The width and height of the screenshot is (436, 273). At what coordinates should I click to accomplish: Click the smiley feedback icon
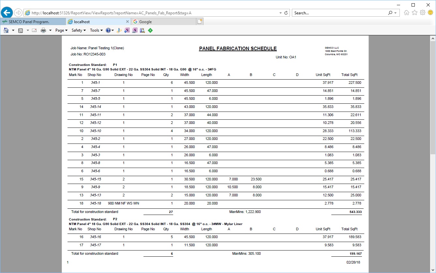pos(430,13)
